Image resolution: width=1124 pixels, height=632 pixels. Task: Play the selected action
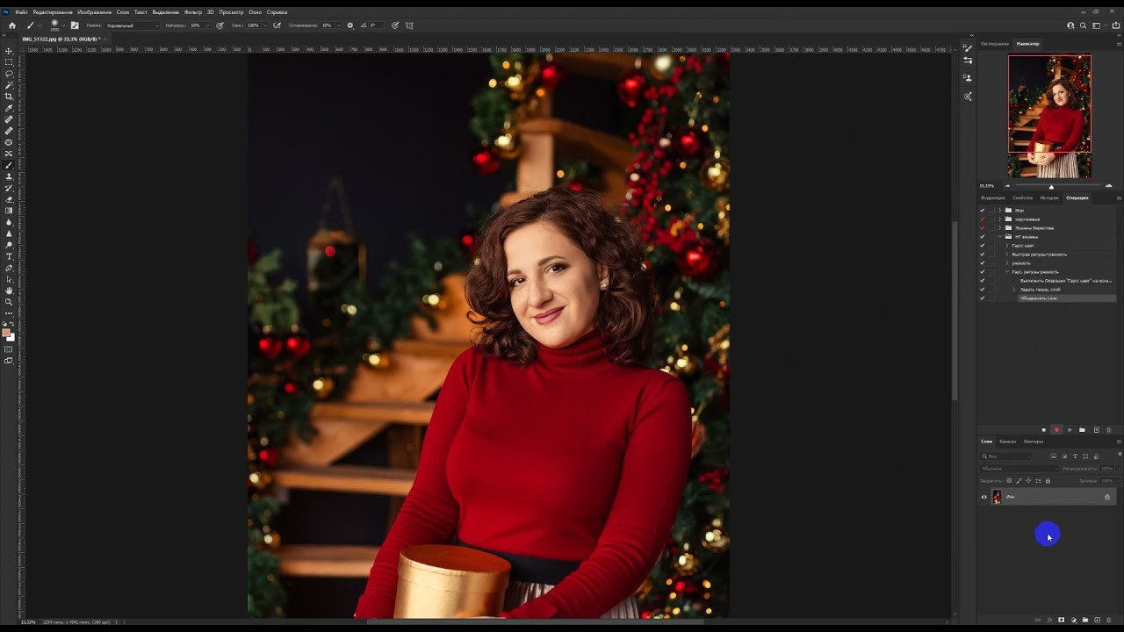point(1069,430)
